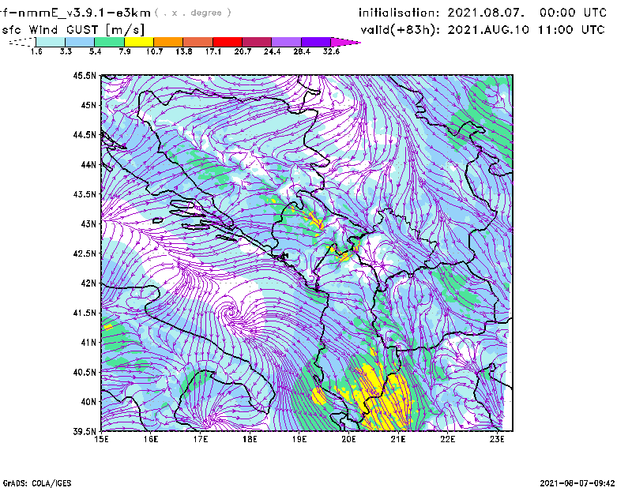This screenshot has width=632, height=488.
Task: Click the 42N latitude label
Action: (88, 283)
